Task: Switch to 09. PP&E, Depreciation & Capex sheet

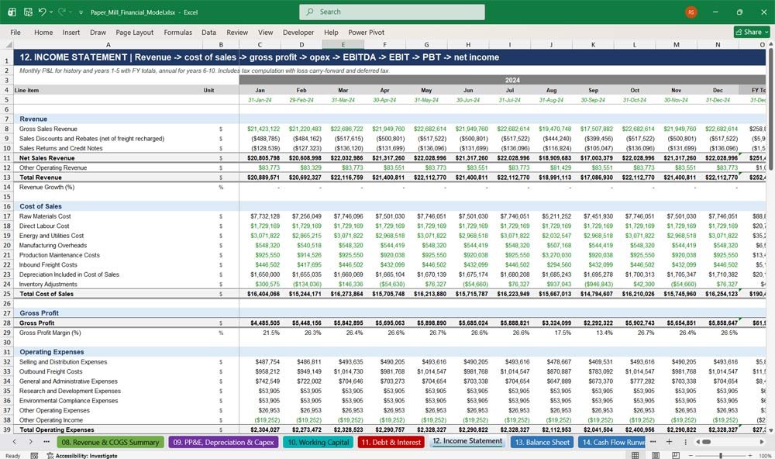Action: [223, 442]
